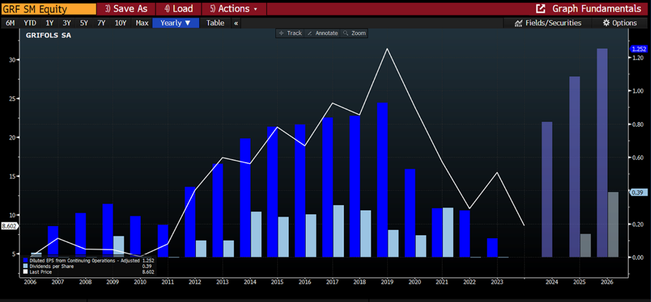Select the 5Y time range
651x302 pixels.
[84, 23]
